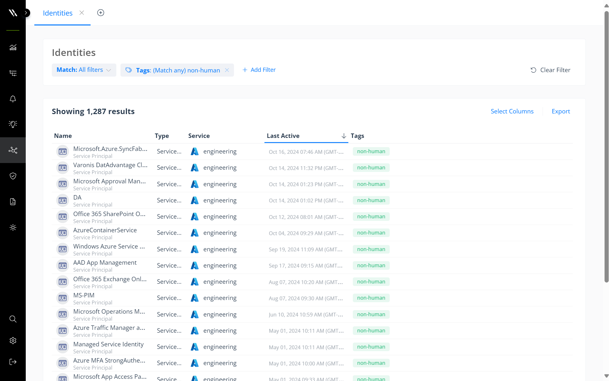
Task: Click scrollbar up arrow
Action: click(x=606, y=5)
